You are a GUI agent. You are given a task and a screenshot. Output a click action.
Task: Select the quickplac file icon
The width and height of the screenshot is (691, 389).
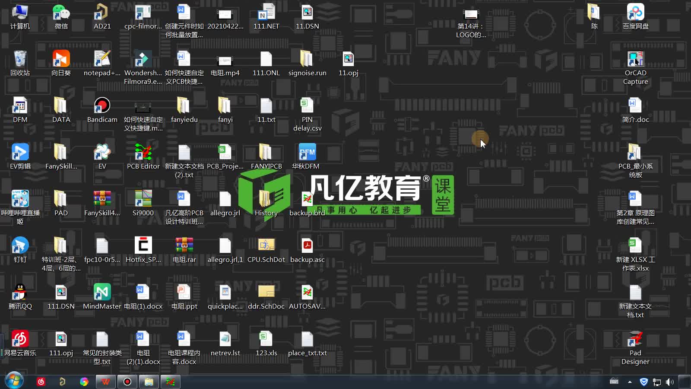[225, 297]
